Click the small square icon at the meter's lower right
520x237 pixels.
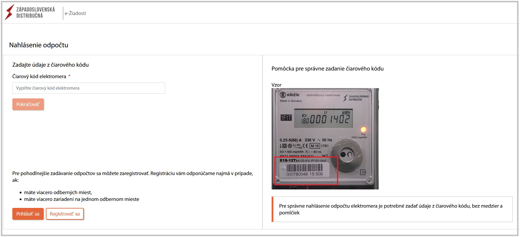[x=363, y=172]
